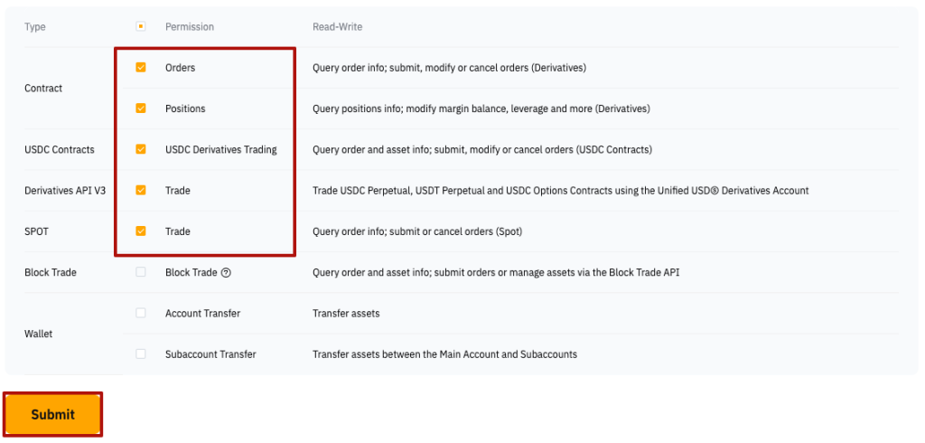Click the Orders permission label
The height and width of the screenshot is (443, 925).
click(180, 68)
